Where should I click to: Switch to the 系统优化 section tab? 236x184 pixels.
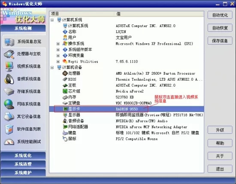point(23,155)
